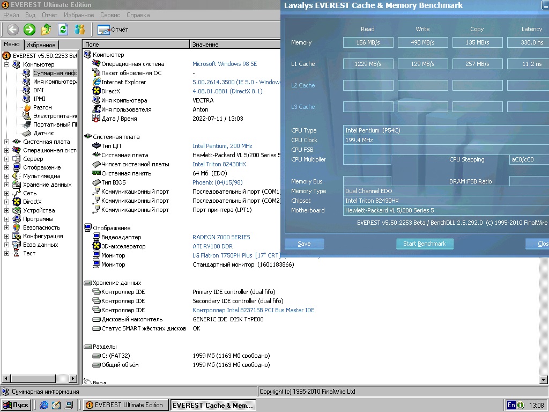Click the Refresh toolbar icon

tap(63, 30)
